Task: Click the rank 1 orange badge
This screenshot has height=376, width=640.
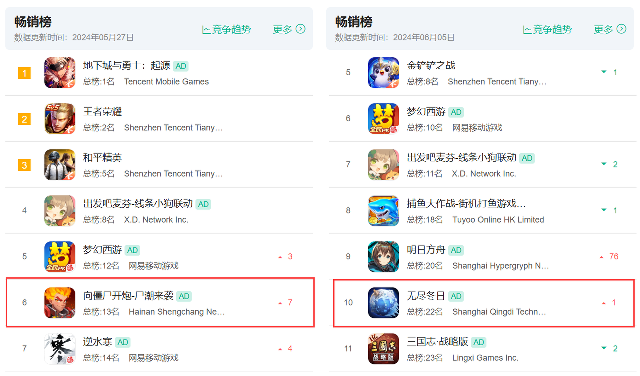Action: tap(24, 73)
